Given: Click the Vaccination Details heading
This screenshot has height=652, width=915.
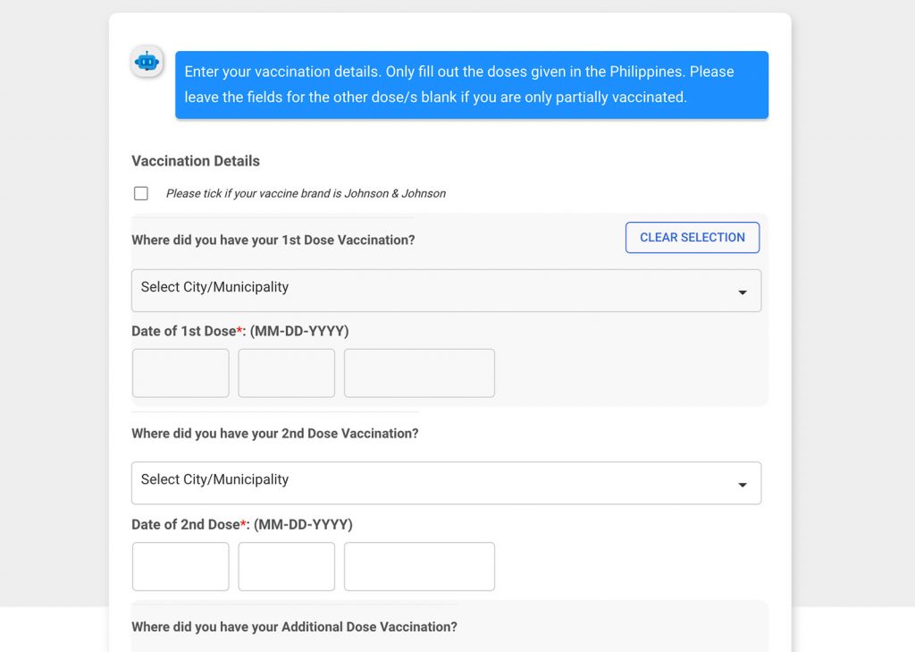Looking at the screenshot, I should pyautogui.click(x=196, y=161).
